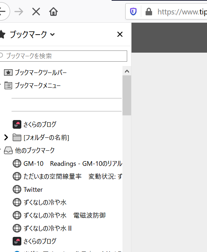Viewport: 207px width, 252px height.
Task: Click the URL address bar text
Action: pos(182,12)
